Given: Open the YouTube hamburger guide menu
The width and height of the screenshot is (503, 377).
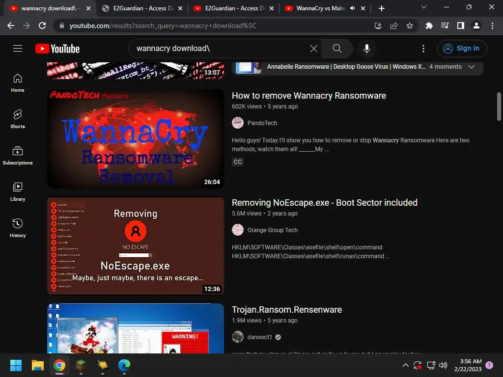Looking at the screenshot, I should [18, 49].
